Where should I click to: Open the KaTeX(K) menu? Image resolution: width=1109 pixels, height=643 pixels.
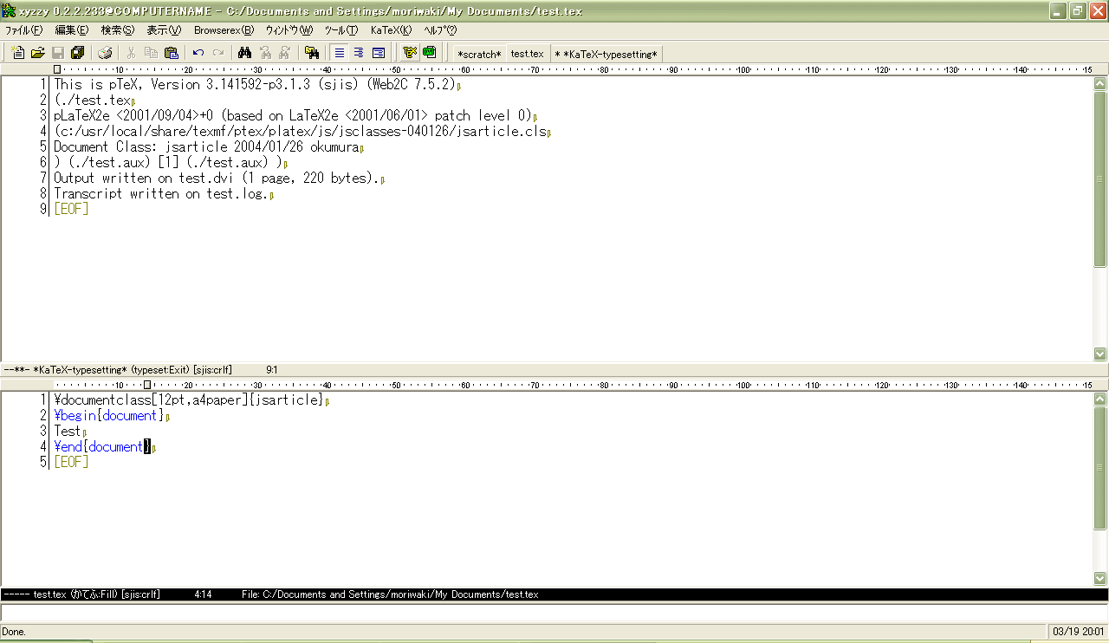click(391, 29)
